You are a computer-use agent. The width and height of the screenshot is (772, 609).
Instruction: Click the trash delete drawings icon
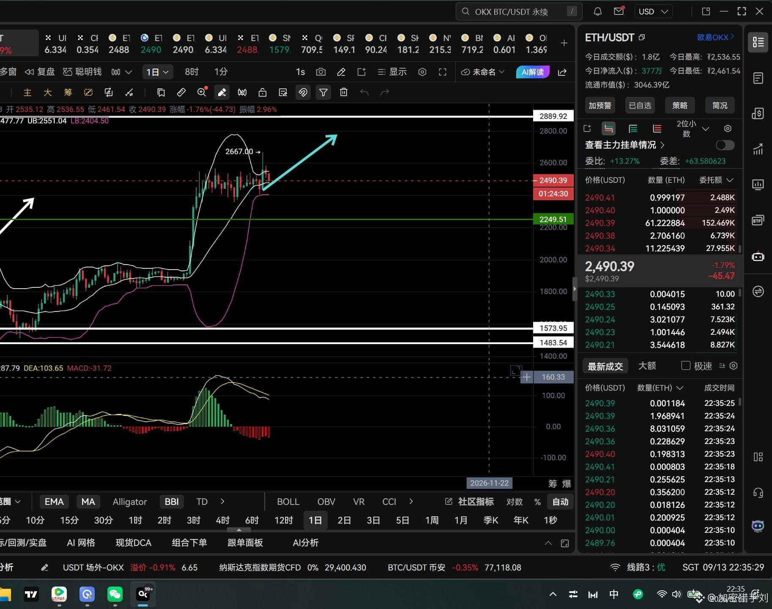tap(344, 92)
